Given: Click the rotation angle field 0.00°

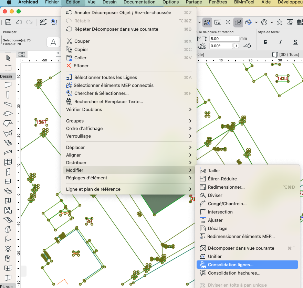Looking at the screenshot, I should pyautogui.click(x=221, y=46).
